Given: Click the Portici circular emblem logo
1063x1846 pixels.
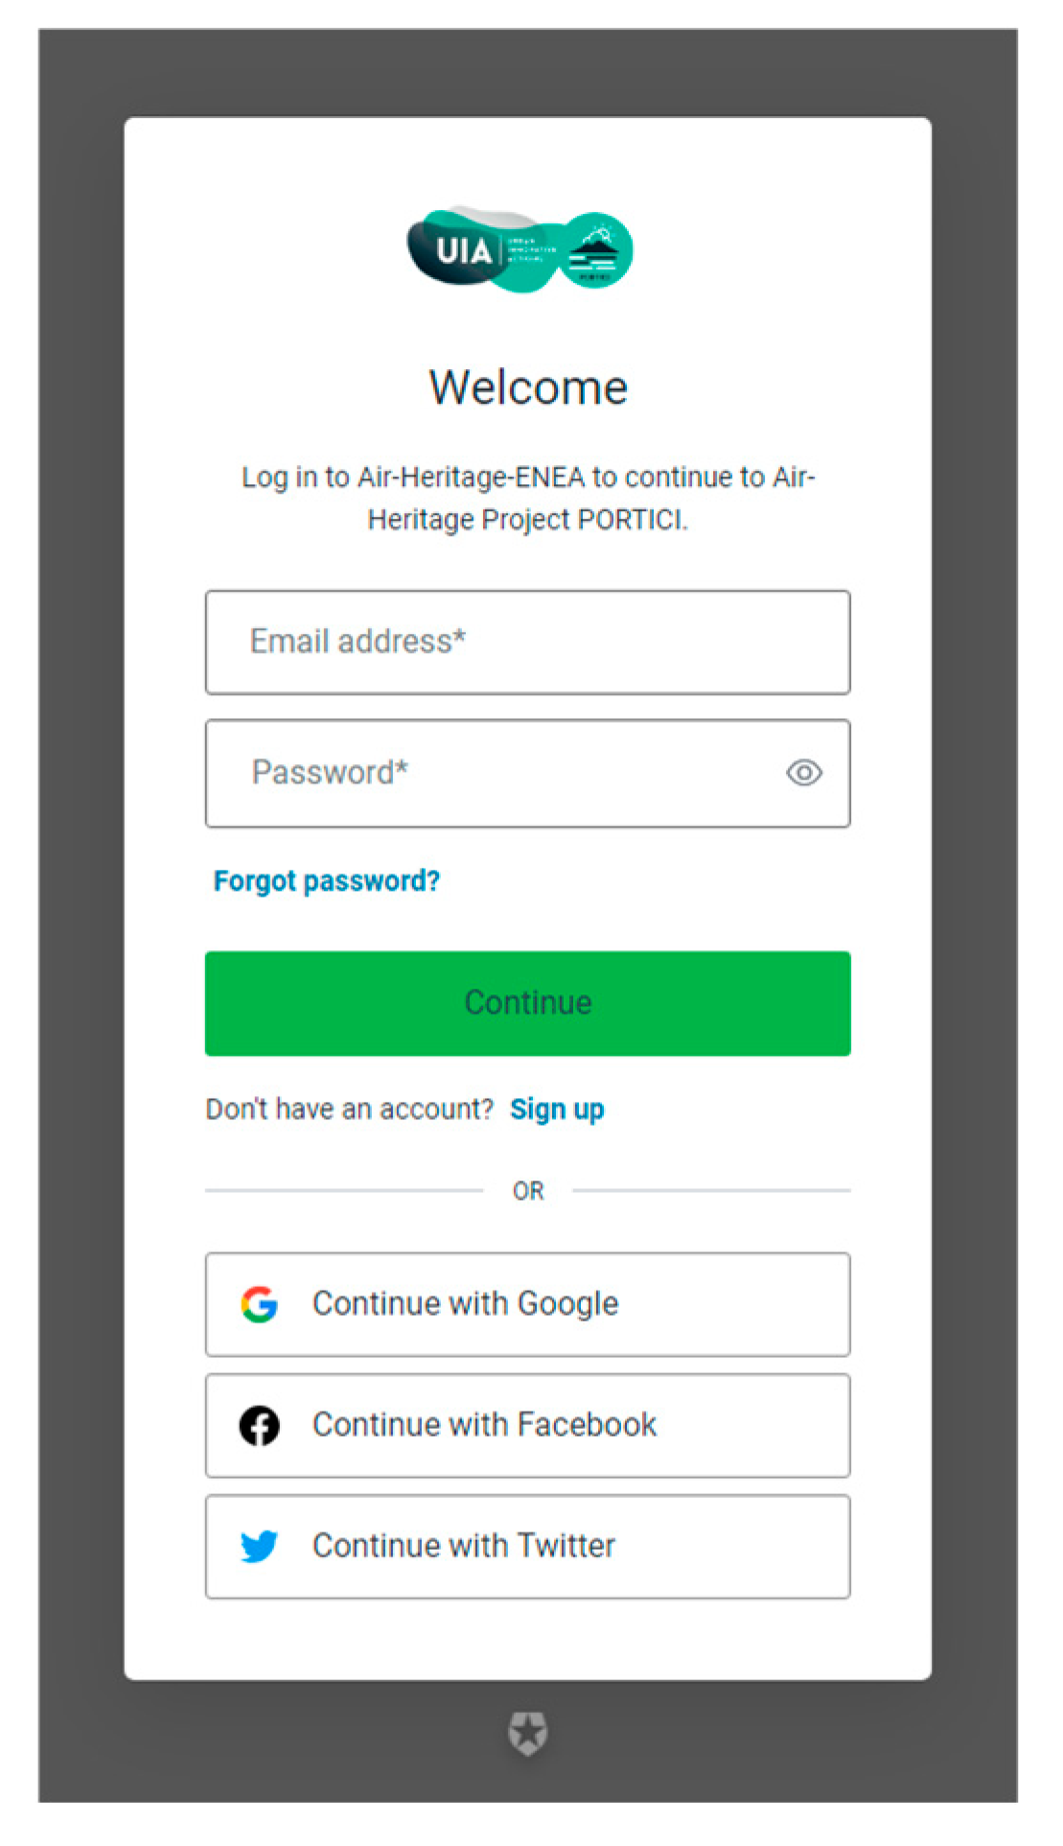Looking at the screenshot, I should 595,251.
